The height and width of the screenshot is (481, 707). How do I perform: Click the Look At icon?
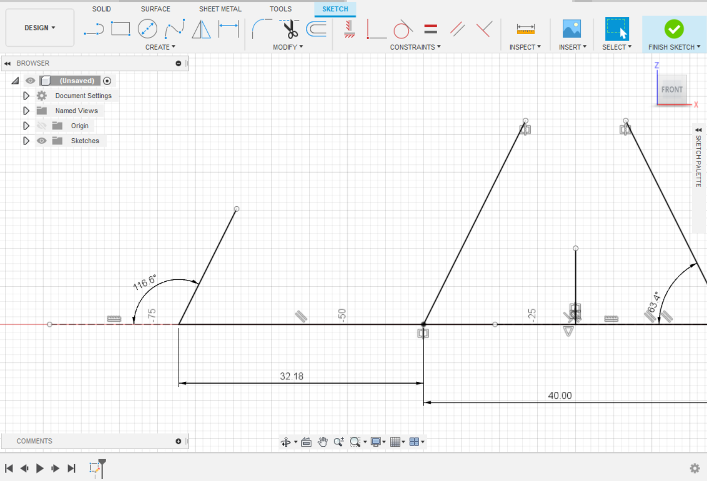pos(306,442)
